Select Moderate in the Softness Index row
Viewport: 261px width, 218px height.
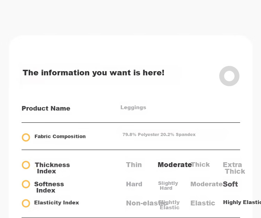[206, 184]
